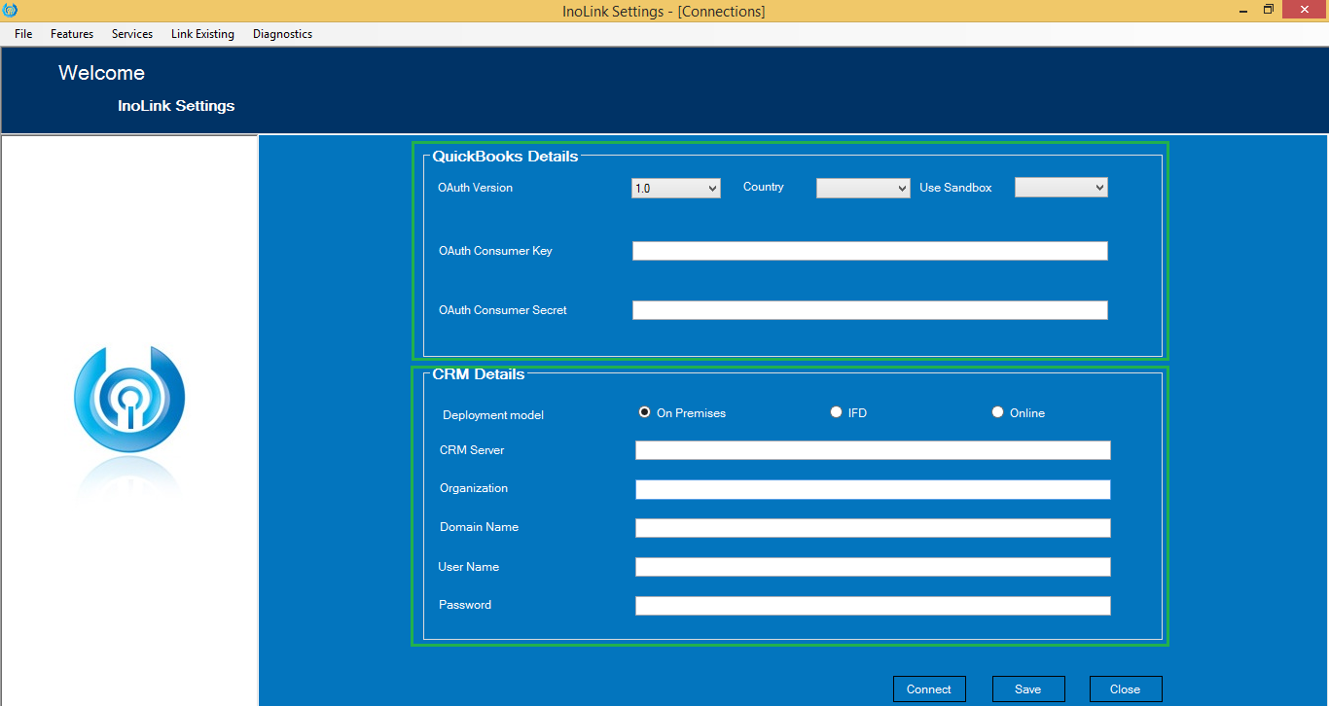
Task: Click the OAuth Version label
Action: click(x=476, y=188)
